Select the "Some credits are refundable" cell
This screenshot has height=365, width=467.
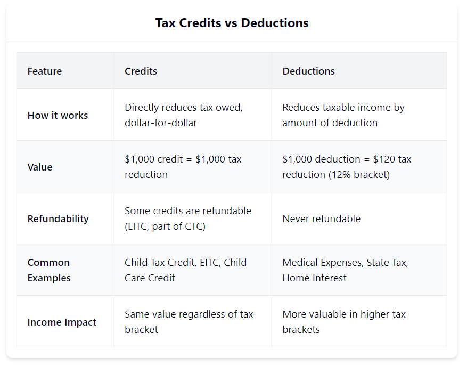187,218
